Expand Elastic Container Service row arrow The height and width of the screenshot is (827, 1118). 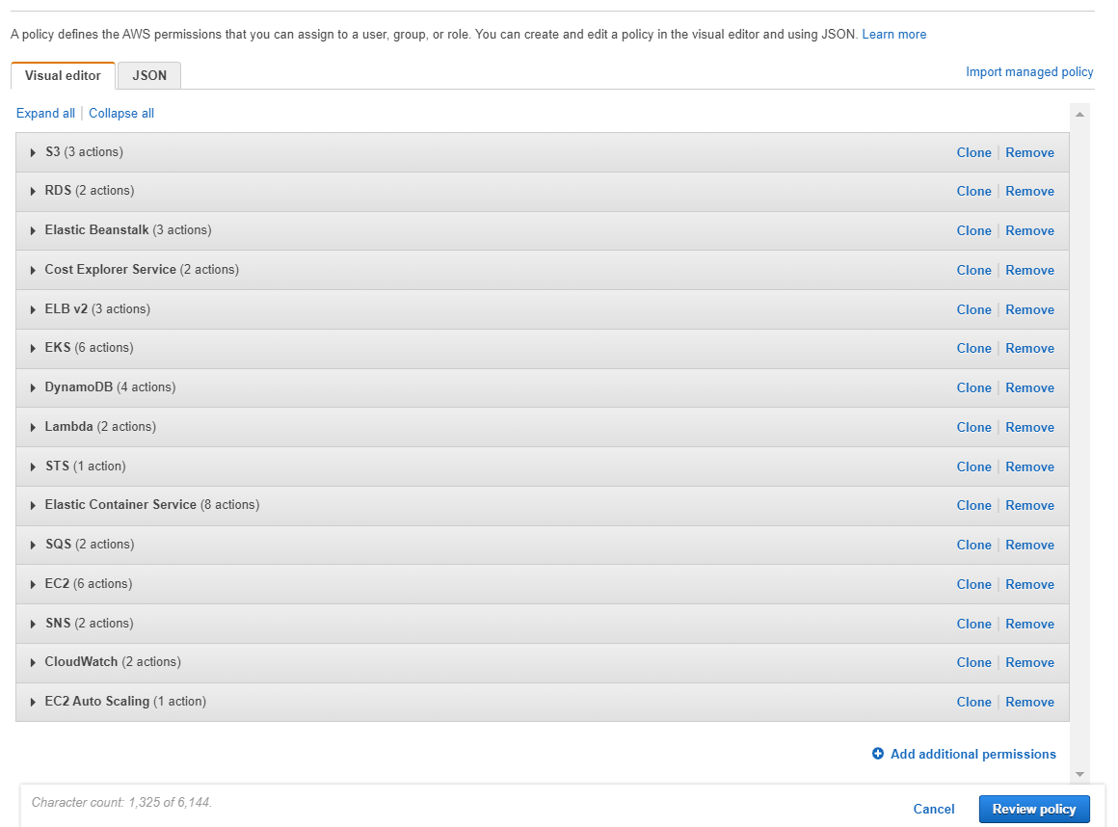[x=33, y=505]
